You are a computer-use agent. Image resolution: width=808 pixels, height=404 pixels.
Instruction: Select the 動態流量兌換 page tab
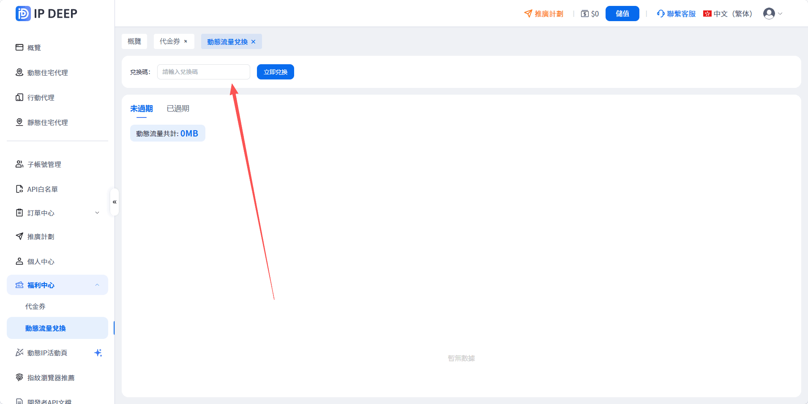pyautogui.click(x=227, y=41)
